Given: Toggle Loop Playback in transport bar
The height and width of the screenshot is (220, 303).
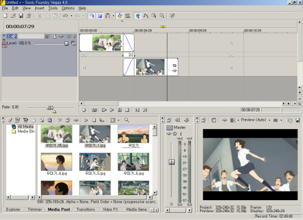Looking at the screenshot, I should pos(94,110).
